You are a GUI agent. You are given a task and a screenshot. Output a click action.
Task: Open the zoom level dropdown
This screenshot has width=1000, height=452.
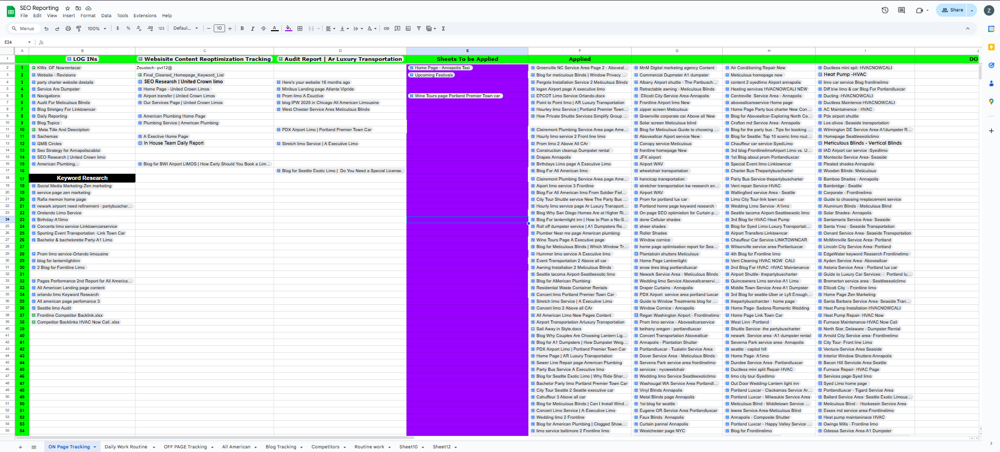click(96, 29)
